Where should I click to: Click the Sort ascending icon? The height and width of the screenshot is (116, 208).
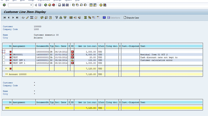coord(61,18)
